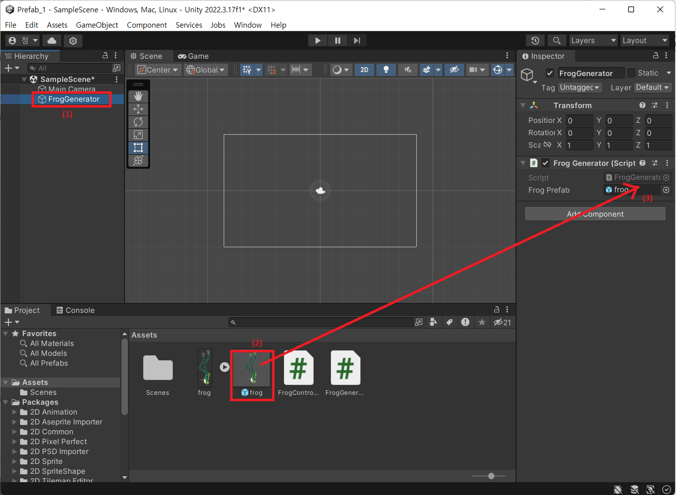Click the Step frame button

(x=357, y=40)
